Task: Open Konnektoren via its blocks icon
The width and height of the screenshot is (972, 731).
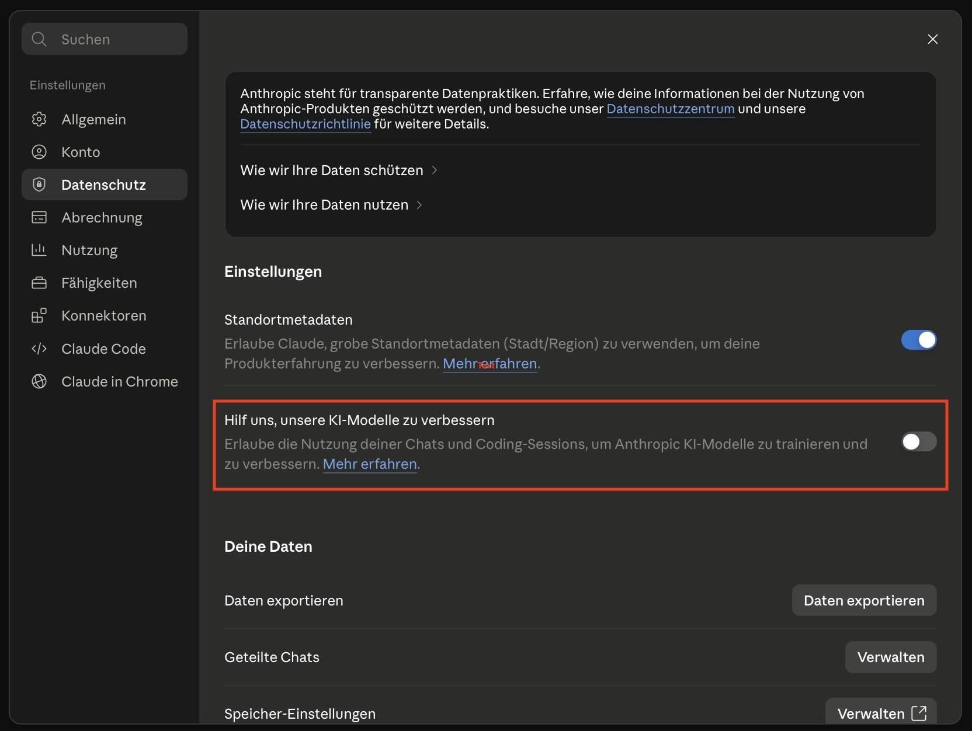Action: (x=39, y=315)
